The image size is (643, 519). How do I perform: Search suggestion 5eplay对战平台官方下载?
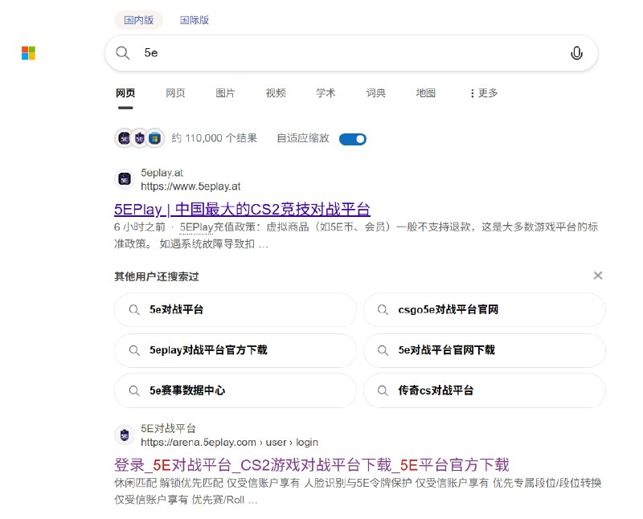(235, 350)
